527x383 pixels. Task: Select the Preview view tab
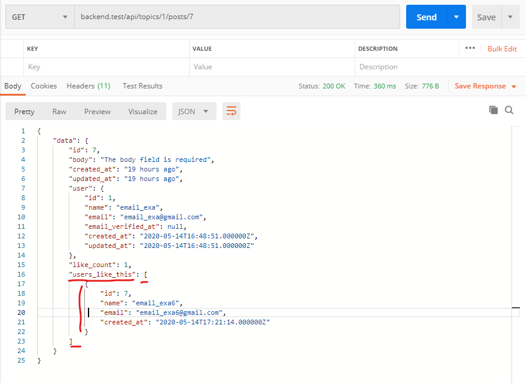coord(97,112)
